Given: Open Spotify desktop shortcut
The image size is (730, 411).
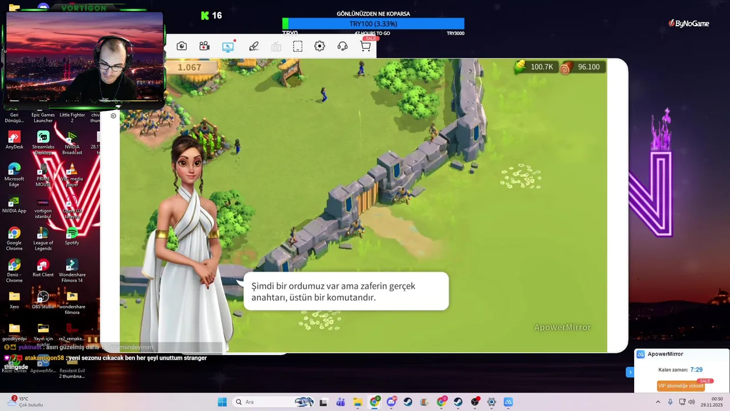Looking at the screenshot, I should (72, 236).
